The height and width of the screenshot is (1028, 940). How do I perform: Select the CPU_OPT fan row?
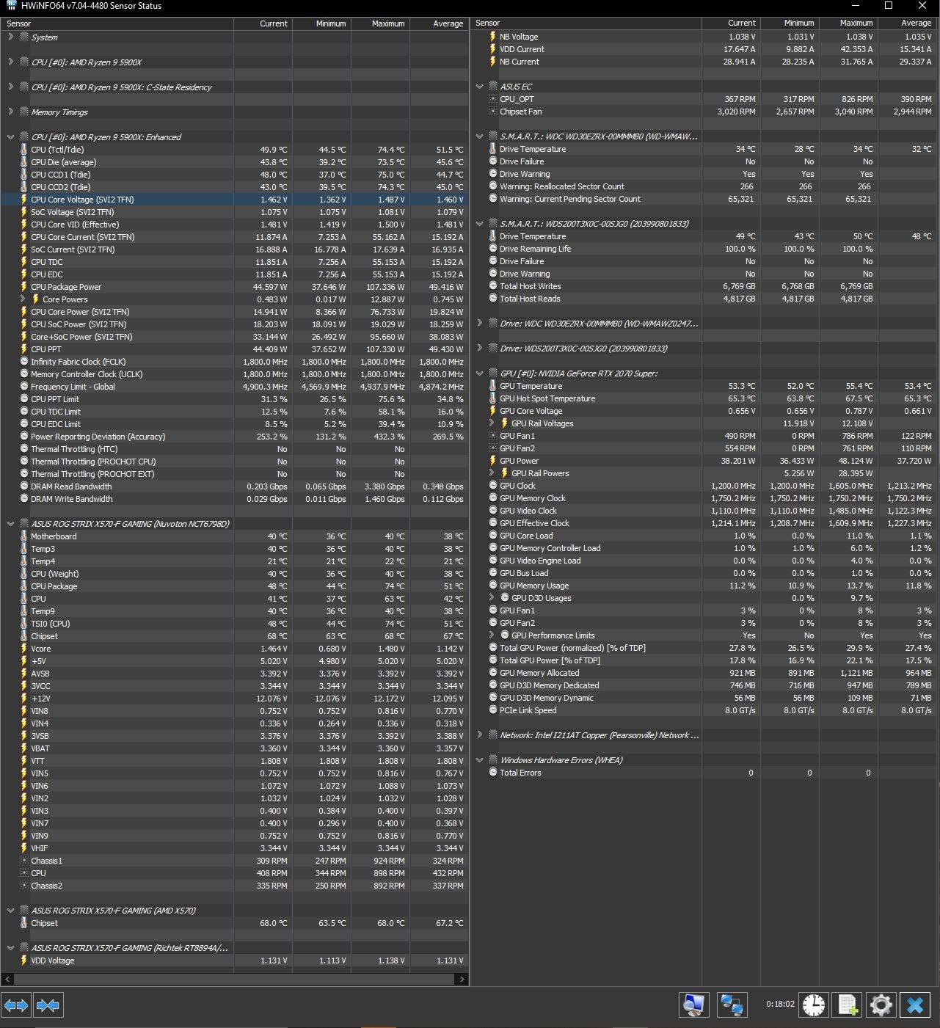(x=705, y=99)
